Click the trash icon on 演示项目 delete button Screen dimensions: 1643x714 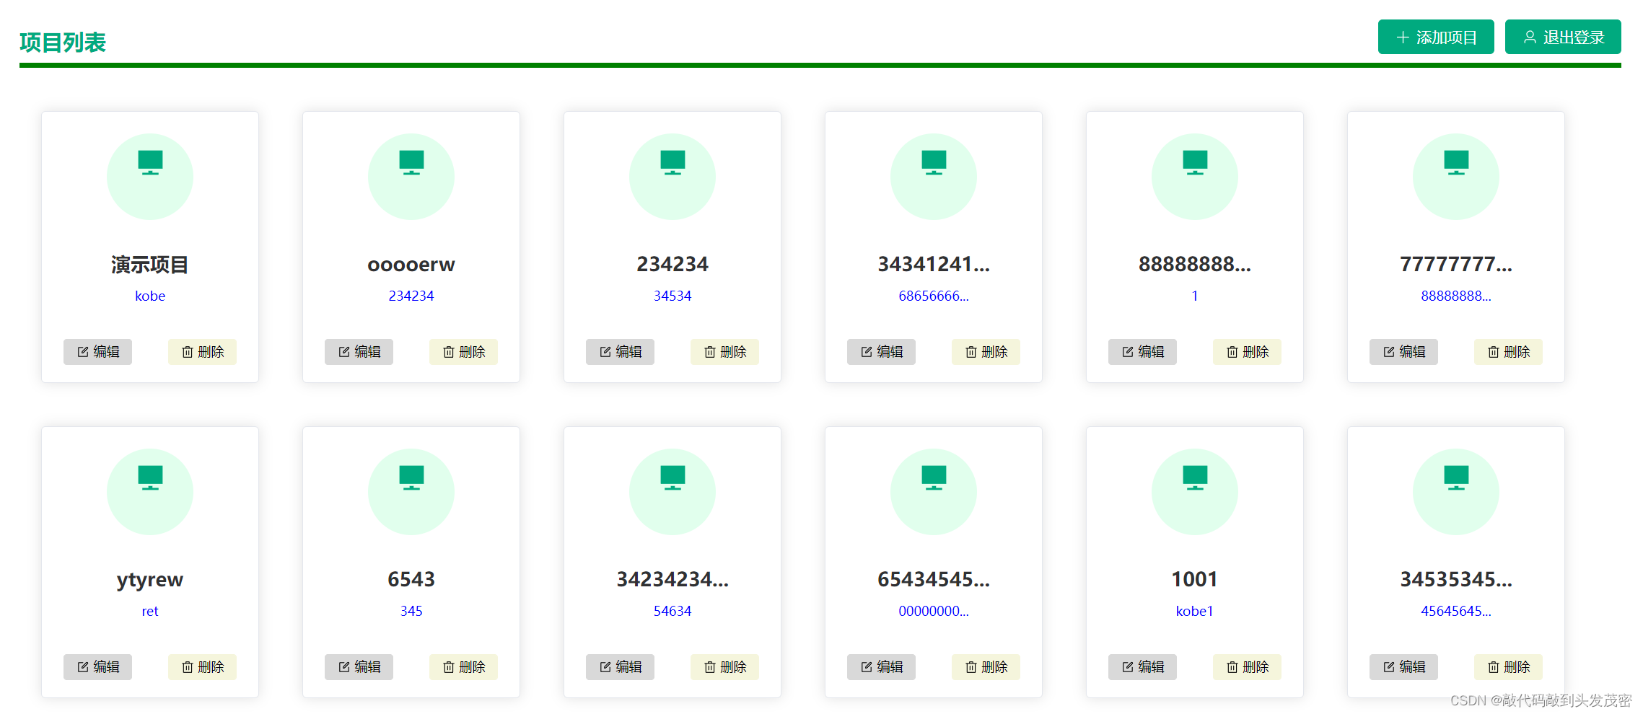187,351
